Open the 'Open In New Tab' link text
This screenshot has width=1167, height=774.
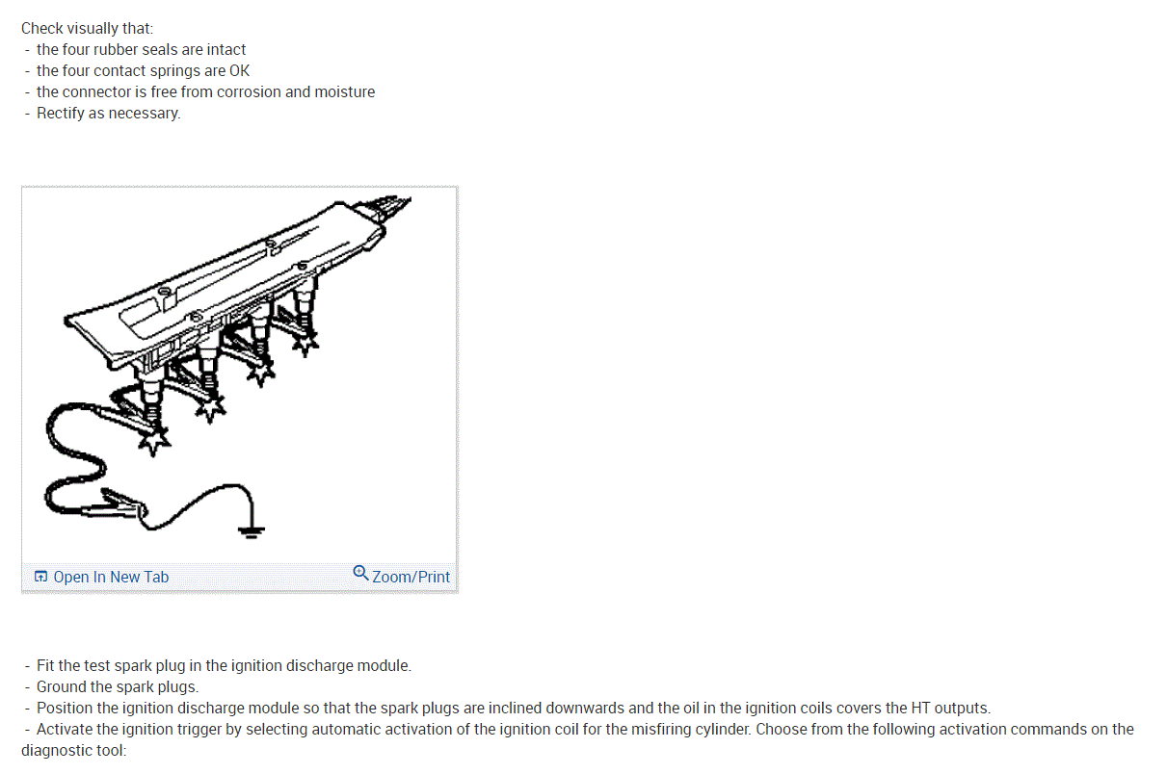coord(111,578)
